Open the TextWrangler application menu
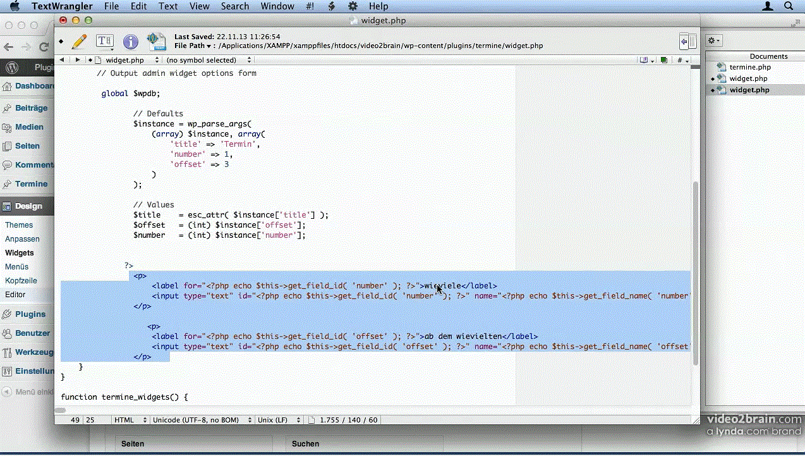The width and height of the screenshot is (805, 456). tap(62, 6)
